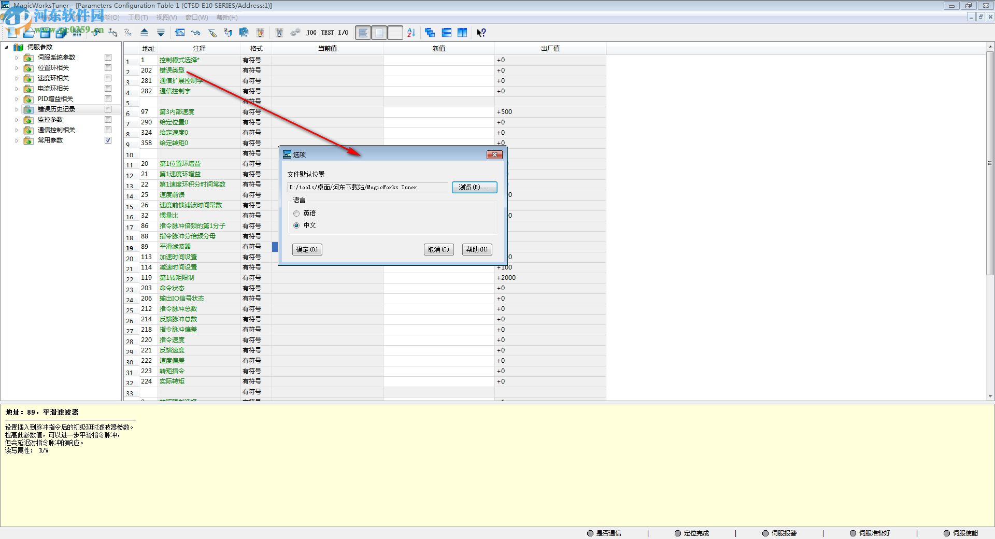995x539 pixels.
Task: Open the 视图(V) menu
Action: tap(166, 18)
